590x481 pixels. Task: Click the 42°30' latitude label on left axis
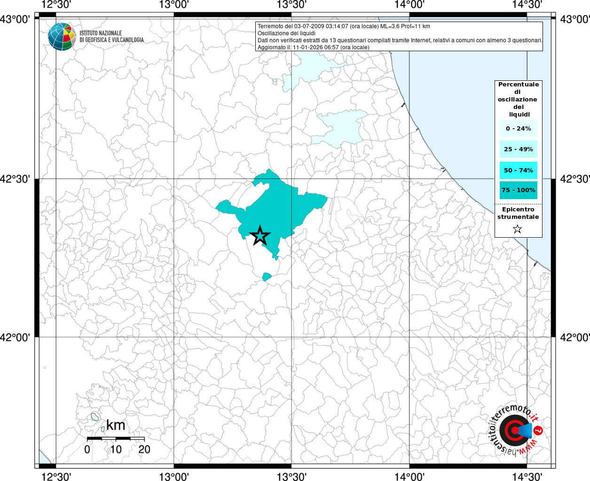tap(15, 179)
